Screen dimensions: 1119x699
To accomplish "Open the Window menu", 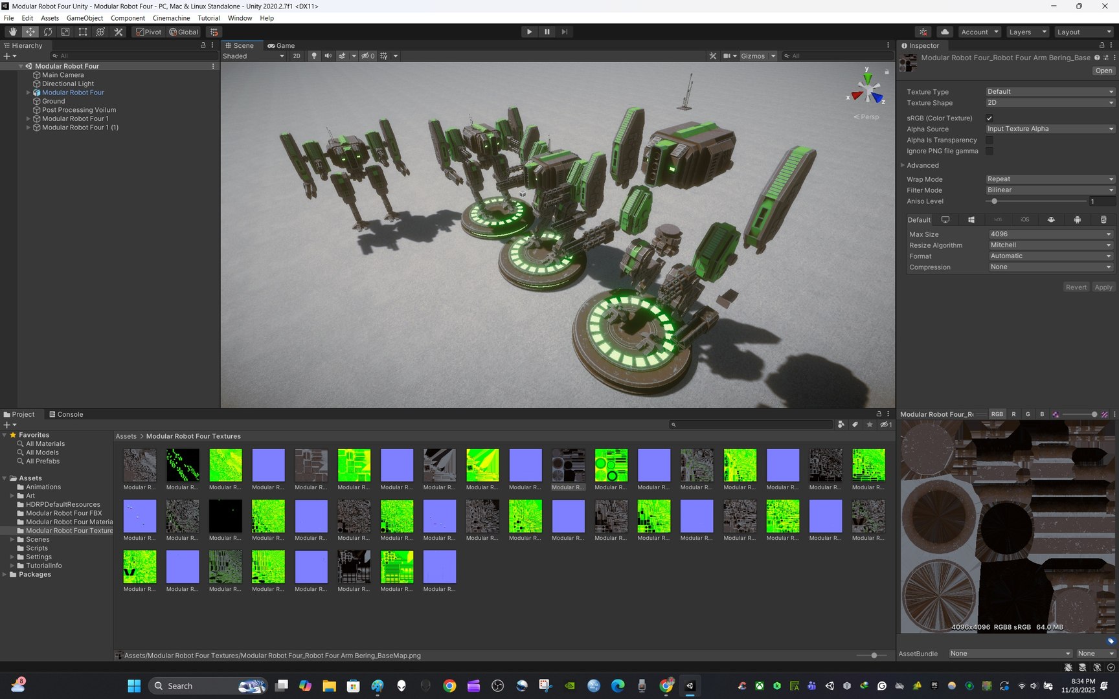I will 240,18.
